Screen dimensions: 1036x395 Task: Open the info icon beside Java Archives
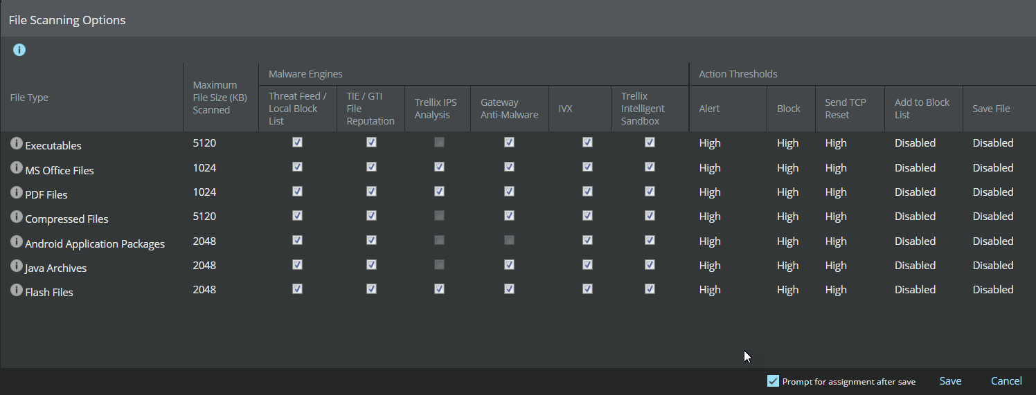[17, 266]
